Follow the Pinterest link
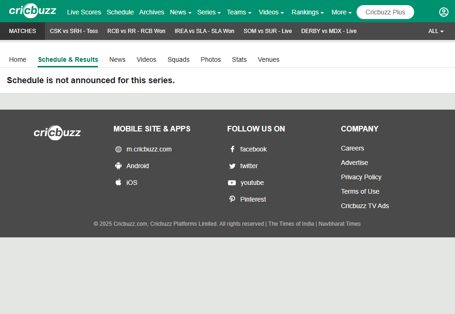Viewport: 455px width, 314px height. (253, 199)
